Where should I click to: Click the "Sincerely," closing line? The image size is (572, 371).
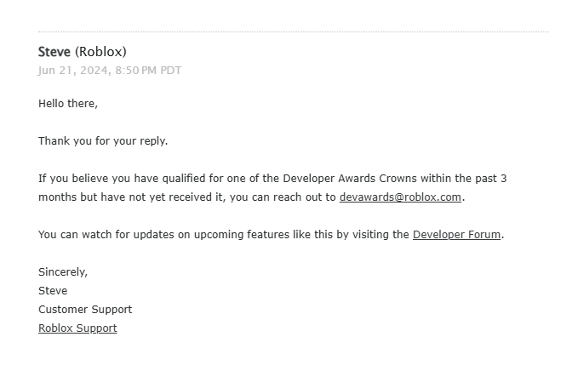[63, 271]
